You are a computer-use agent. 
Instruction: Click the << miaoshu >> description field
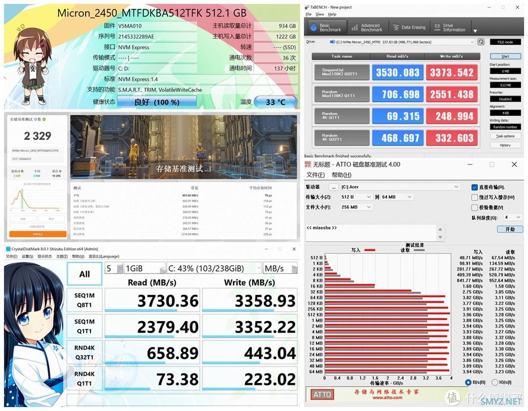click(x=372, y=233)
